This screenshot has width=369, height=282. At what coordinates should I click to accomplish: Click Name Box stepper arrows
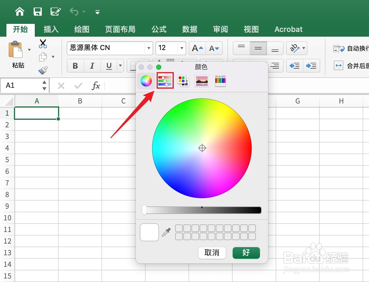coord(44,85)
